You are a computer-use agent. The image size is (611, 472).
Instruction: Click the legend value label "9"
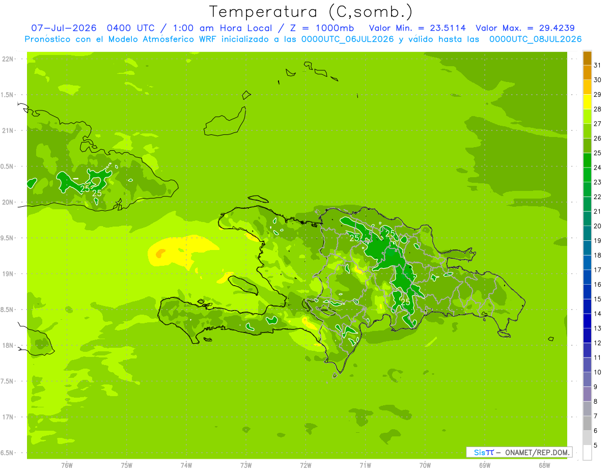point(596,387)
